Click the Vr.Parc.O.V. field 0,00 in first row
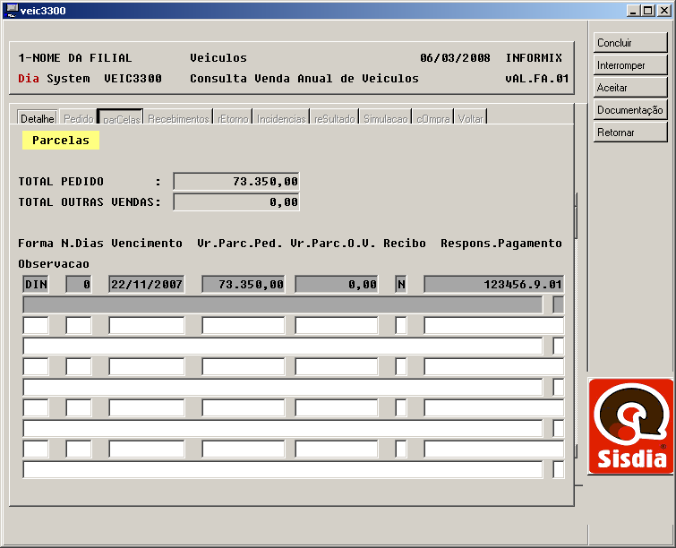Viewport: 676px width, 548px height. coord(337,285)
